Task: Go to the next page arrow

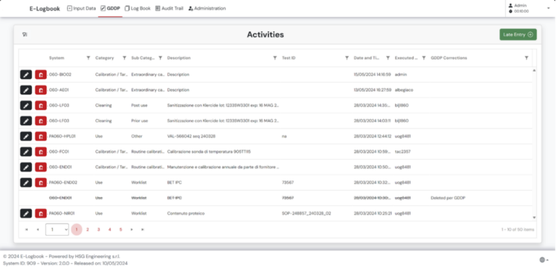Action: (131, 229)
